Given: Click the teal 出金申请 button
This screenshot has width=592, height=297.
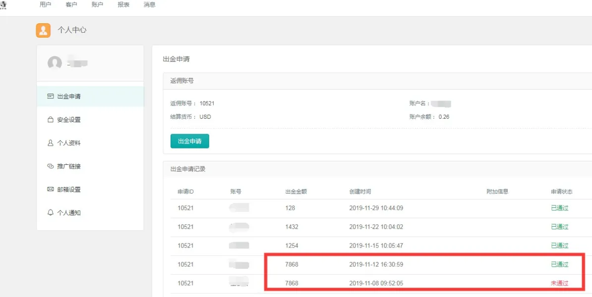Looking at the screenshot, I should [190, 141].
